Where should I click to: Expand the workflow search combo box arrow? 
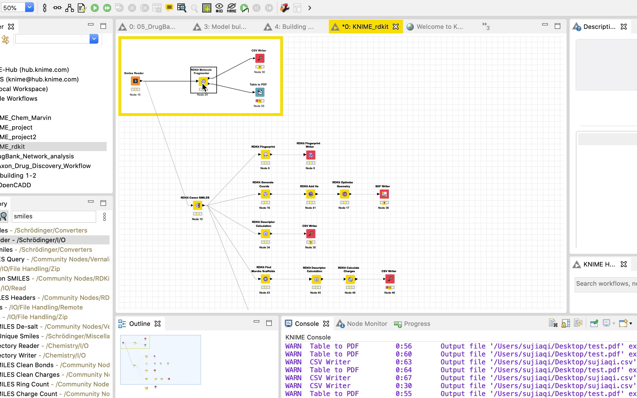(x=94, y=39)
